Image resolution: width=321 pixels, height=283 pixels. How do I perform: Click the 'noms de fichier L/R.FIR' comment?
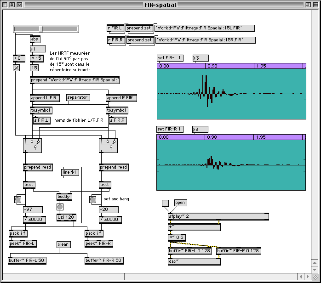point(79,120)
